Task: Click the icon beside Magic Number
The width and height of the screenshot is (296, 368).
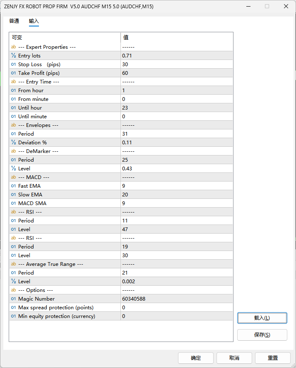Action: [13, 299]
